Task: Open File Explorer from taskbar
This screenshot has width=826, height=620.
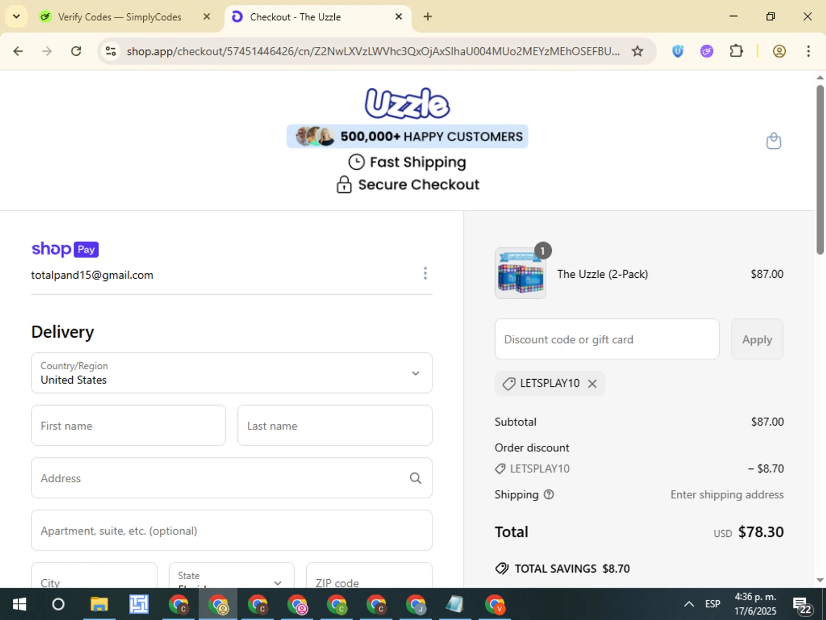Action: (x=99, y=605)
